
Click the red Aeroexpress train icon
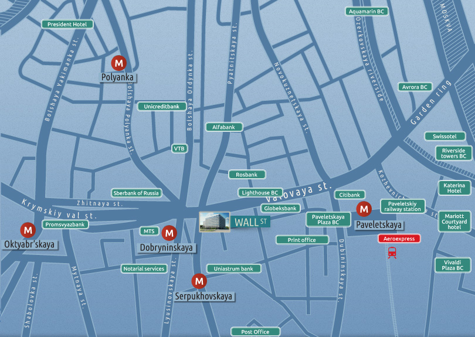(x=392, y=253)
